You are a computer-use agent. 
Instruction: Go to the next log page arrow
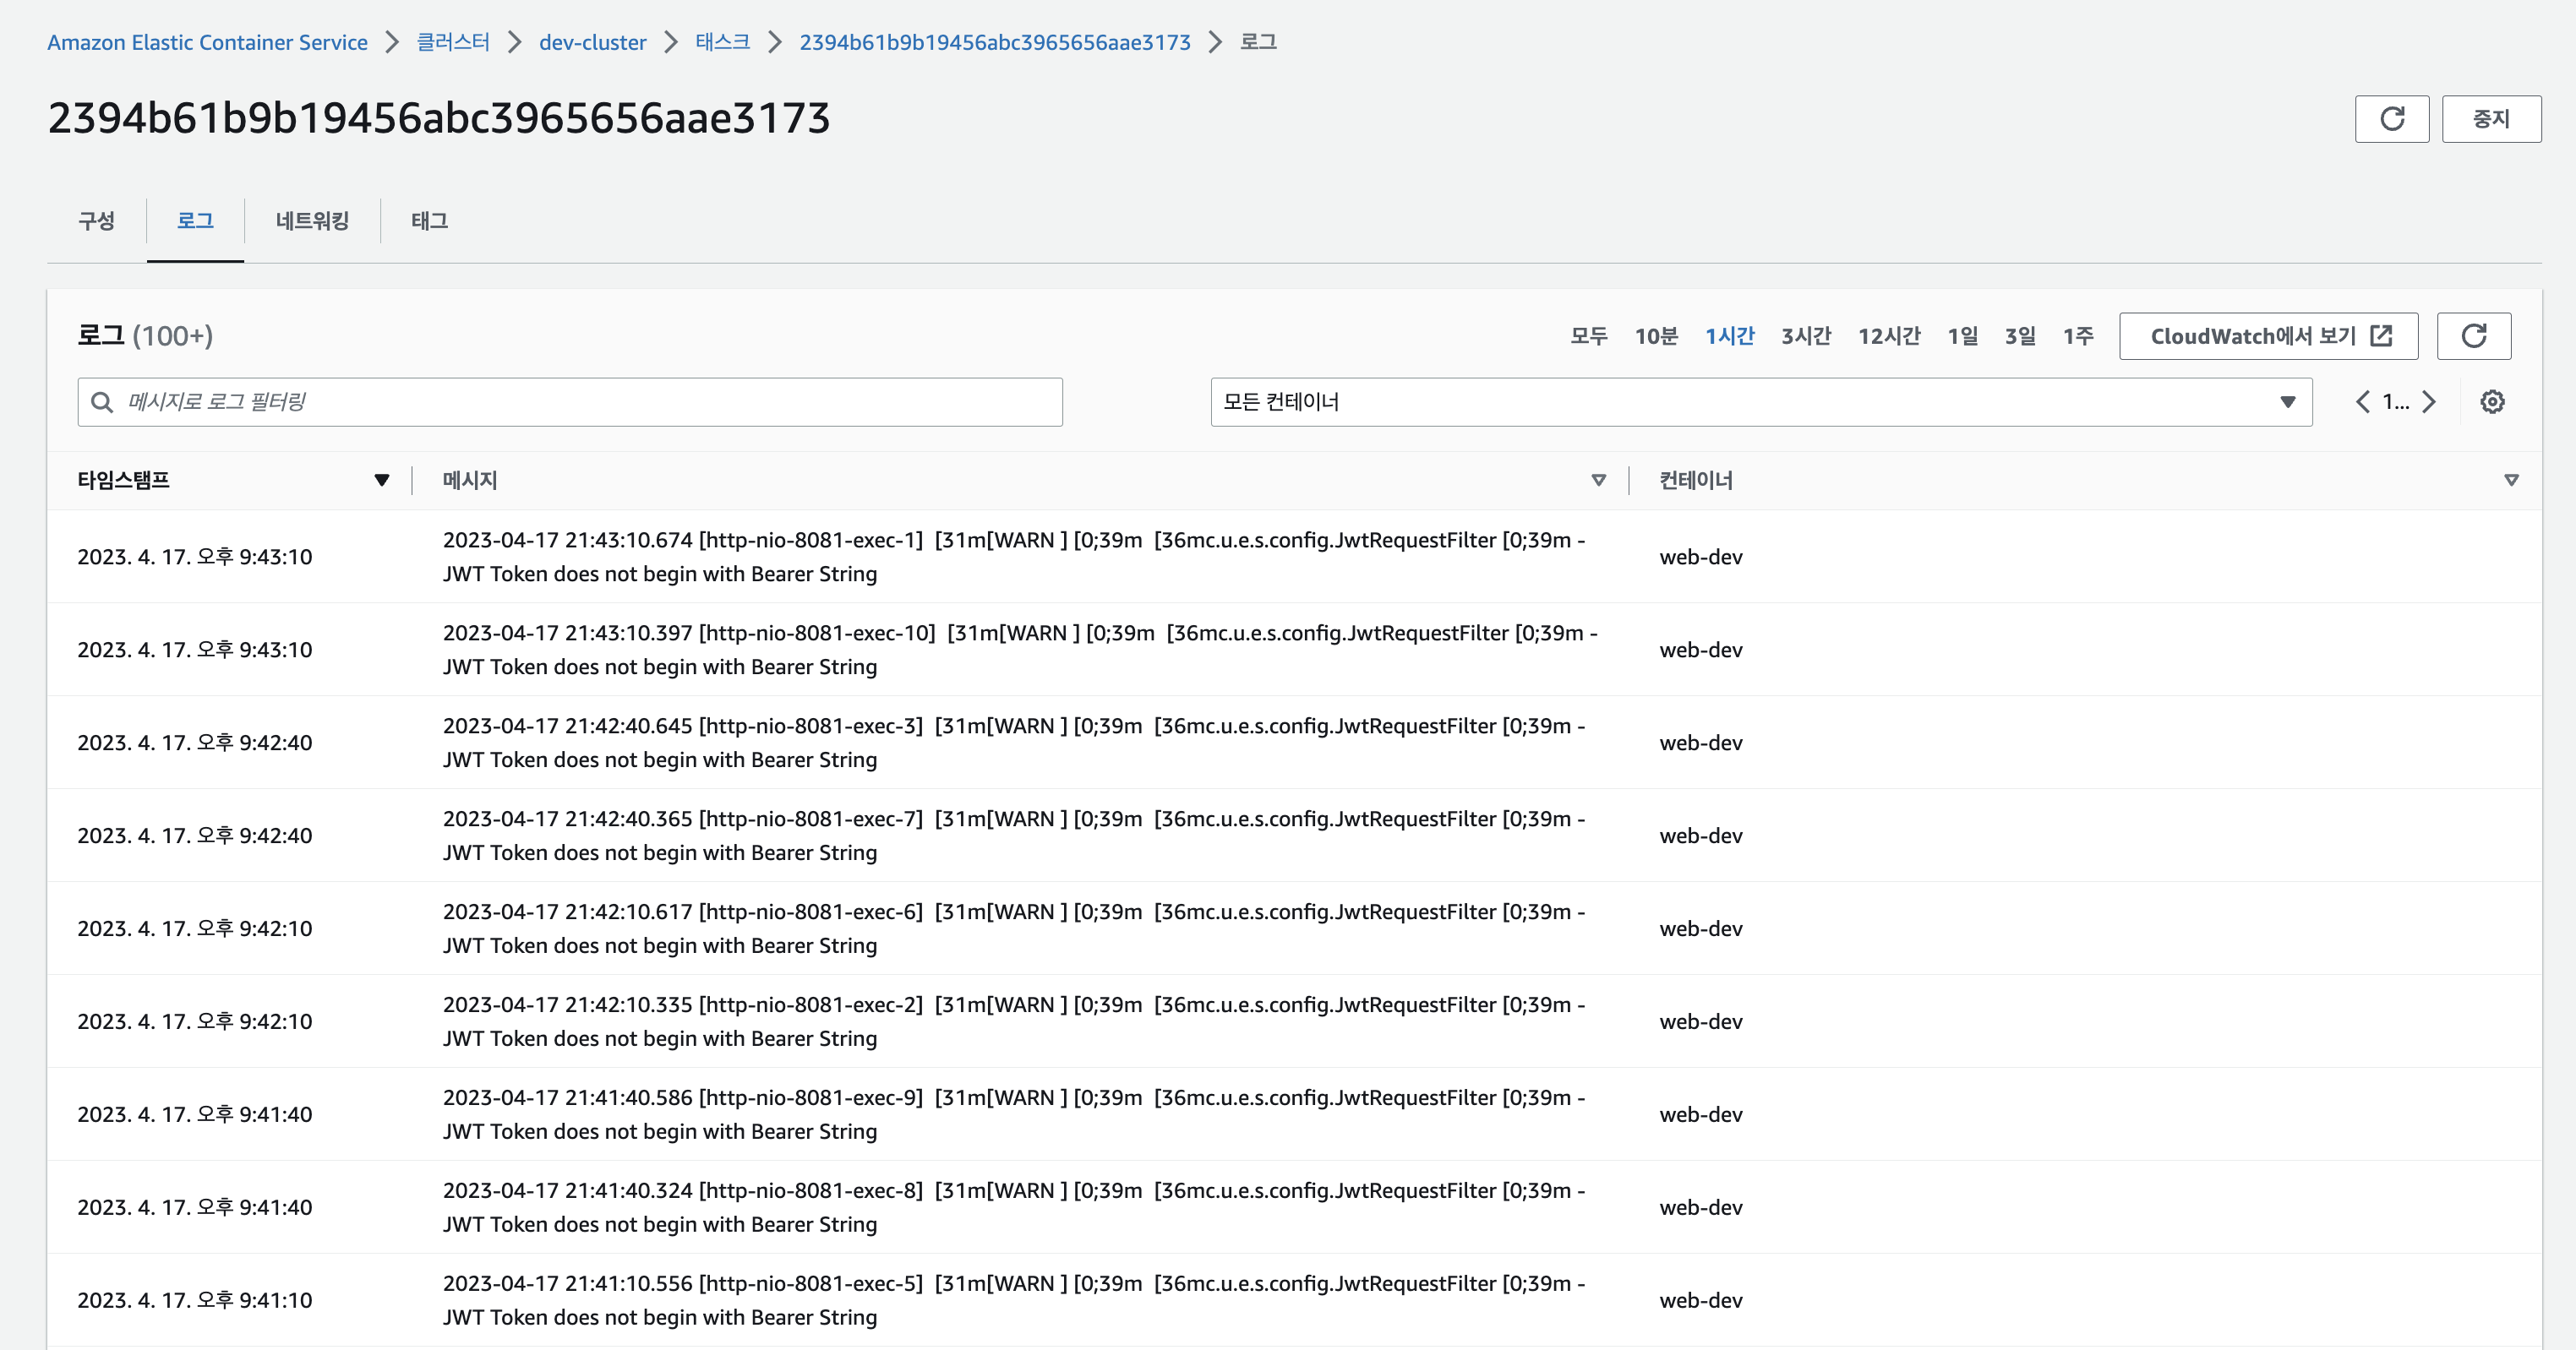tap(2429, 401)
